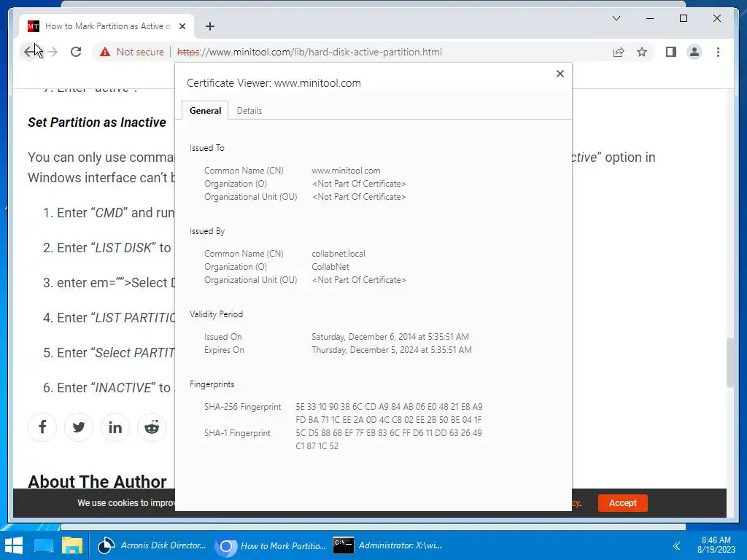Share article on LinkedIn icon

coord(115,427)
